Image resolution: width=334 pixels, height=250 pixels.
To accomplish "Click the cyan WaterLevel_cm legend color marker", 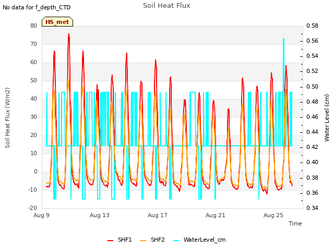I will click(x=176, y=241).
